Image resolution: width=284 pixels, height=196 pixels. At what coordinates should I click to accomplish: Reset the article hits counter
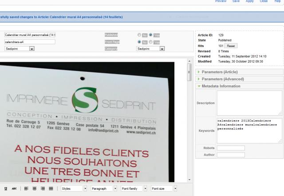tap(231, 46)
